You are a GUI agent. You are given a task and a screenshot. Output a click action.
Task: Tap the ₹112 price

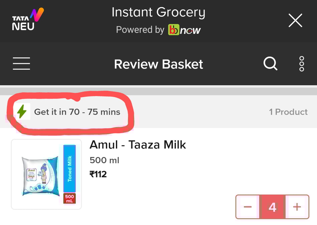tap(98, 174)
